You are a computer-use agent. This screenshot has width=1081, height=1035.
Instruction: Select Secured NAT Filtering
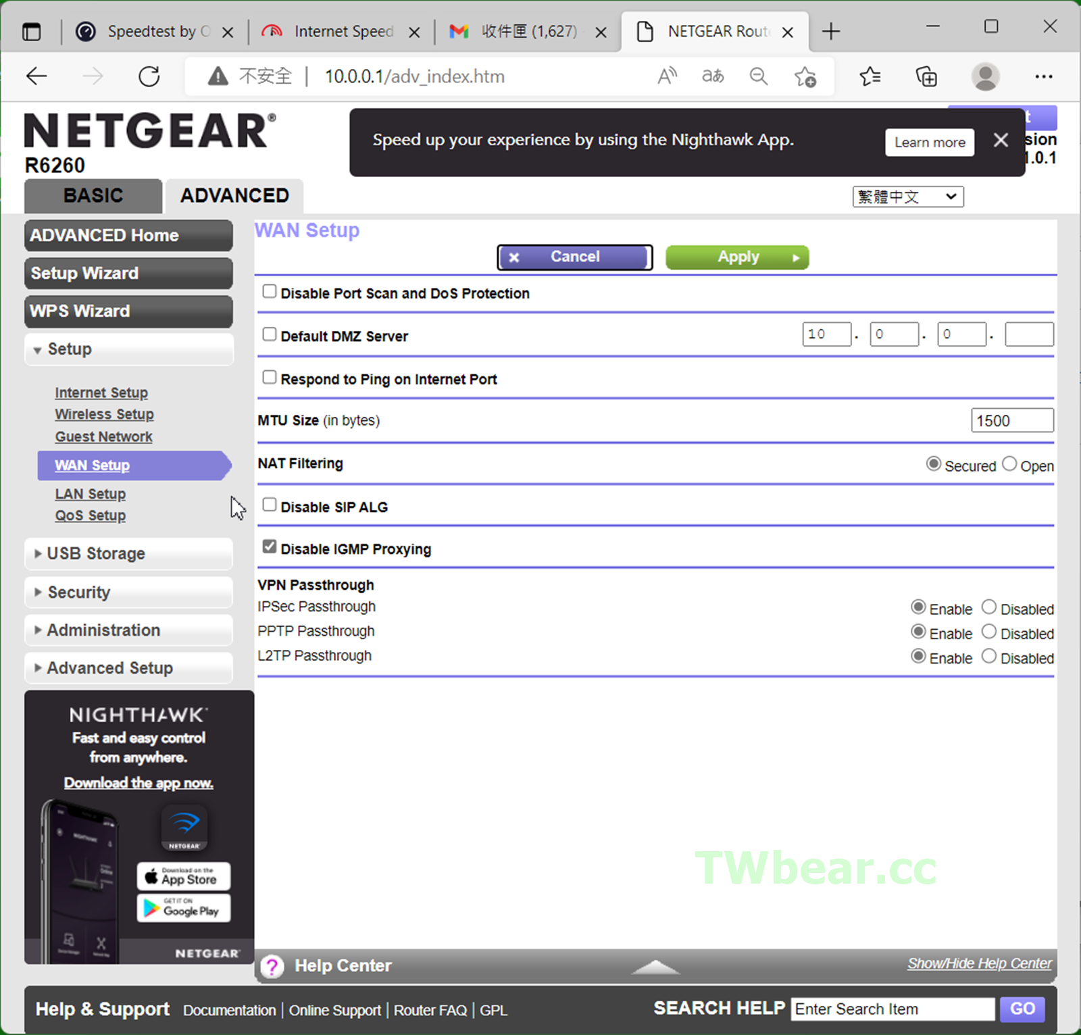pyautogui.click(x=934, y=463)
